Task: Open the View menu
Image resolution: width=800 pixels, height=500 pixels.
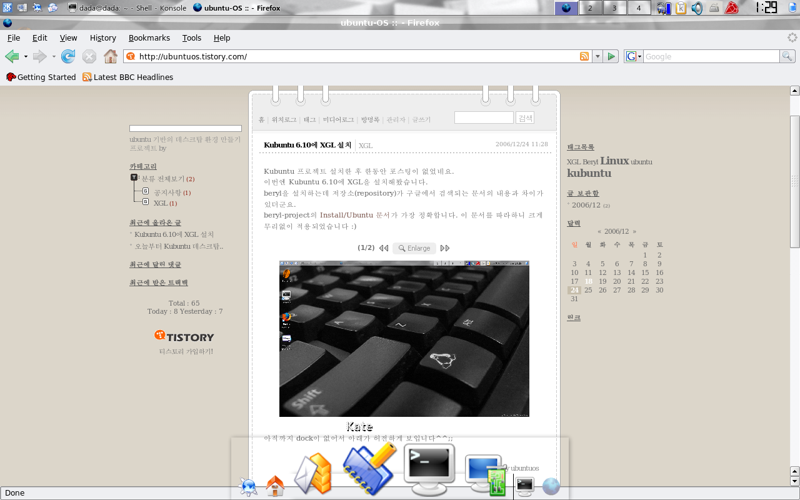Action: pyautogui.click(x=69, y=37)
